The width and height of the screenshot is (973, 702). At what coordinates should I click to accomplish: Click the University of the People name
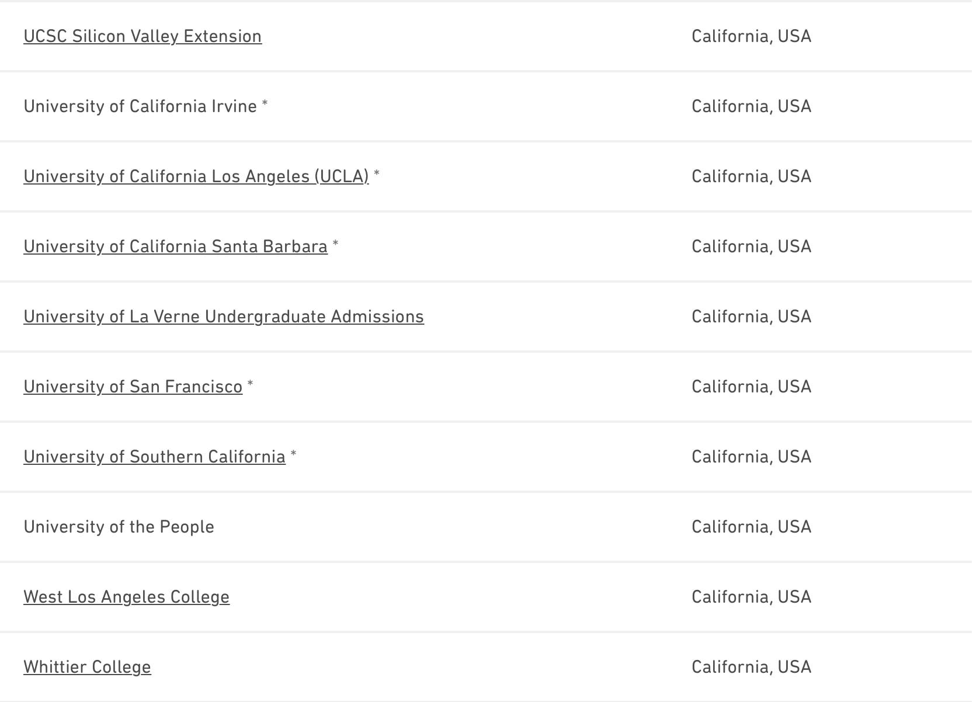pos(119,527)
